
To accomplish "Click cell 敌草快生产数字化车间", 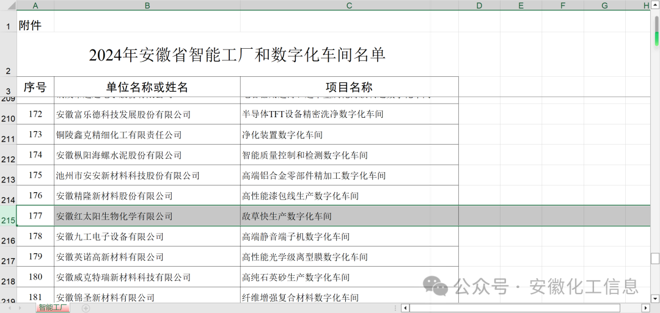I will [x=350, y=216].
